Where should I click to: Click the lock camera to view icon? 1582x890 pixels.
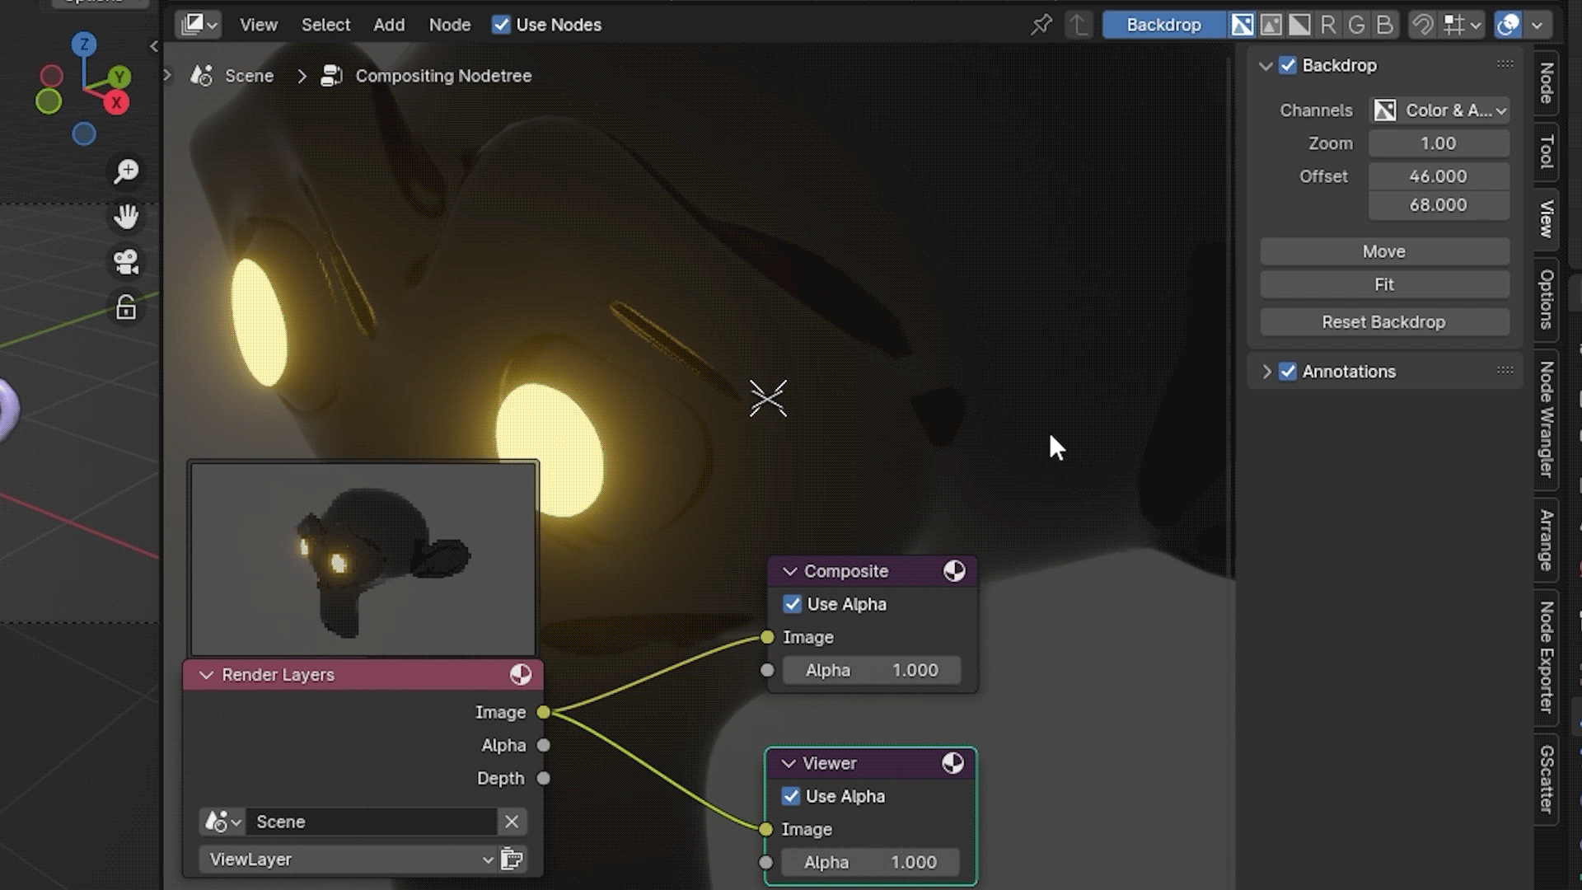pos(126,308)
